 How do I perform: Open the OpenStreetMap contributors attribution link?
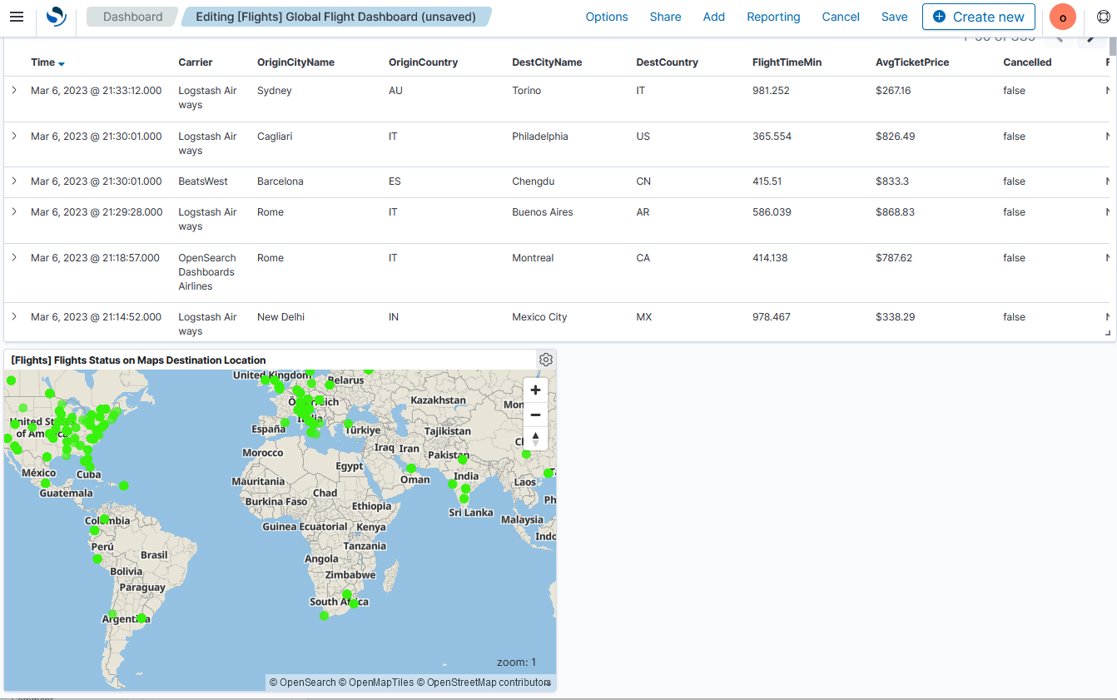coord(484,683)
